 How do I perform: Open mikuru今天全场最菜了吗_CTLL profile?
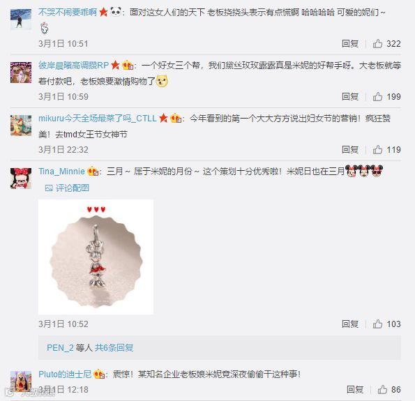(98, 119)
